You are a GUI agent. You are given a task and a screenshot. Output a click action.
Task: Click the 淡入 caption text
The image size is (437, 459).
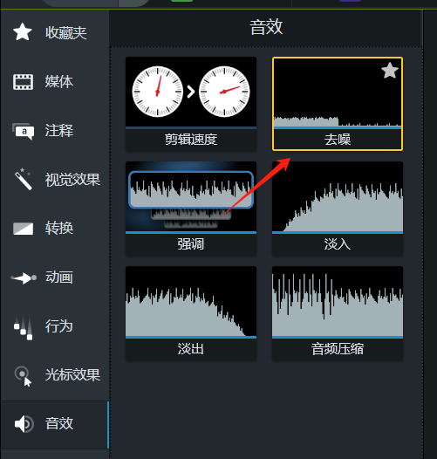click(338, 243)
